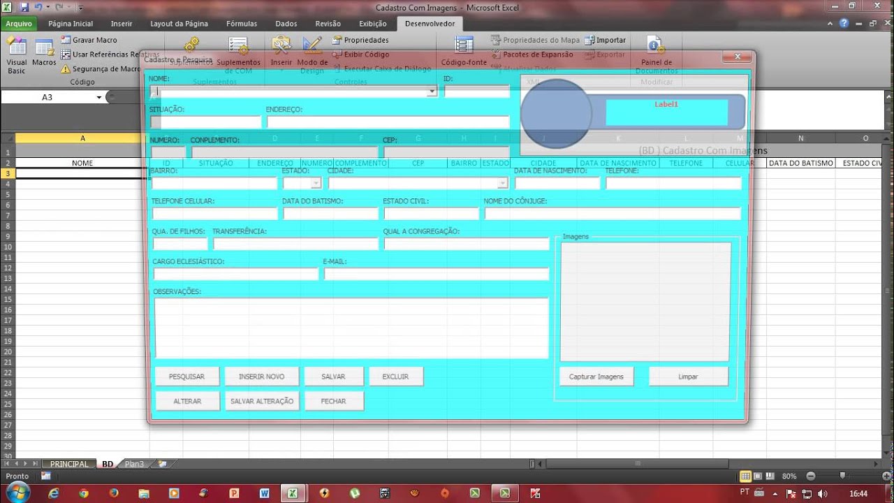Screen dimensions: 894x503
Task: Select the Plan3 sheet tab
Action: pyautogui.click(x=134, y=464)
